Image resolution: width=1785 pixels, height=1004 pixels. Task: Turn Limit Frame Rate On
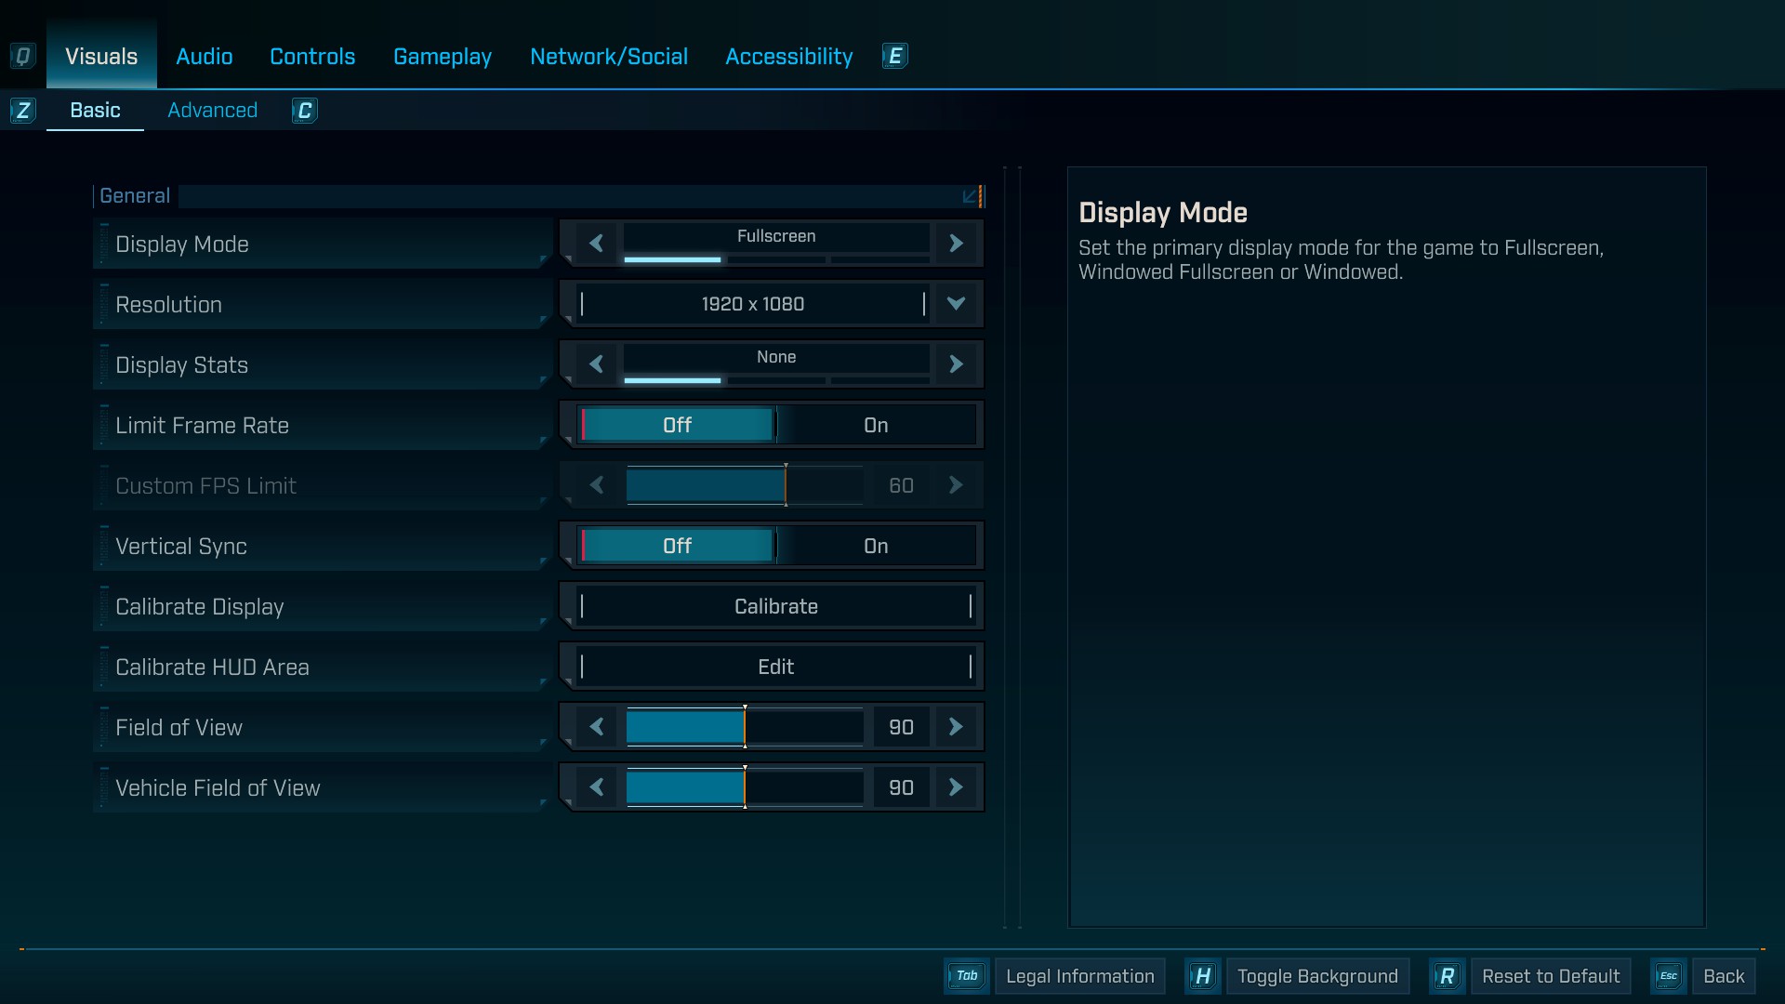click(876, 425)
